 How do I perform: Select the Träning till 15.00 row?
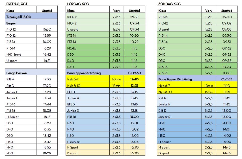click(31, 16)
